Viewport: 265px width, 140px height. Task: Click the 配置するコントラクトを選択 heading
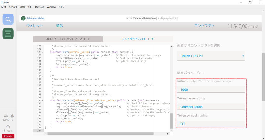(x=198, y=45)
